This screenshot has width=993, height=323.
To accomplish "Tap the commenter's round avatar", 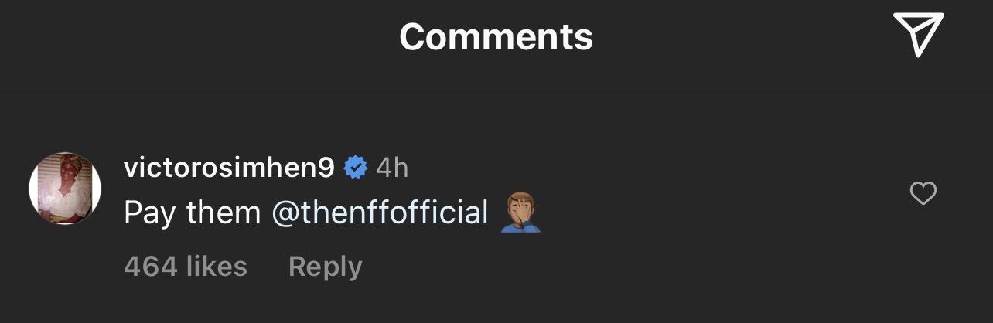I will pos(65,189).
